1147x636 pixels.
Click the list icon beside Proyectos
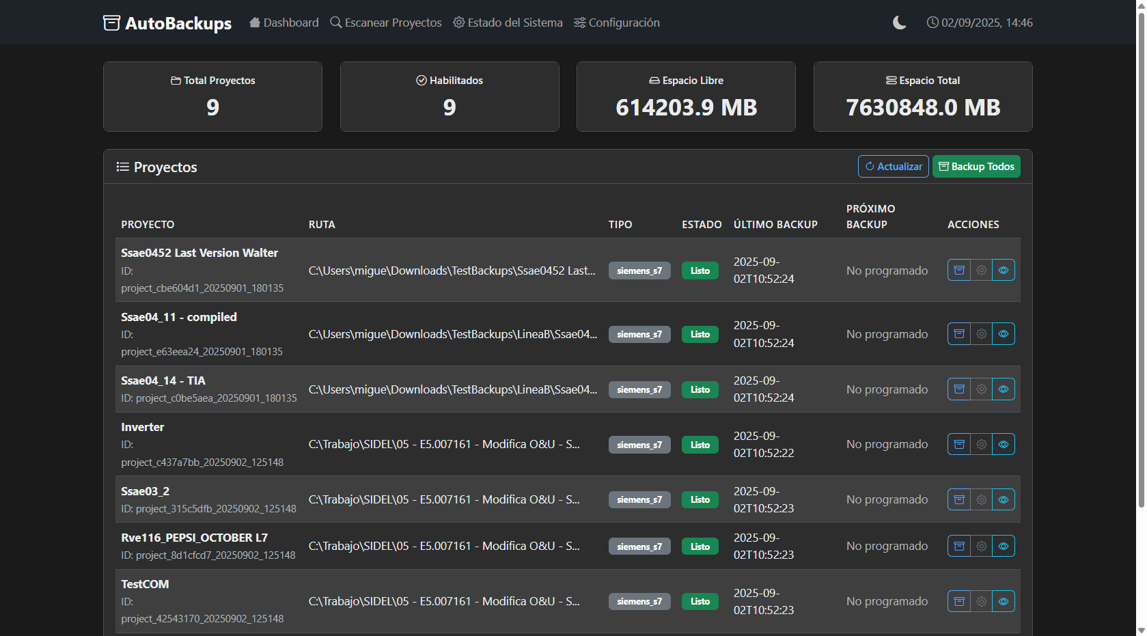(x=123, y=167)
